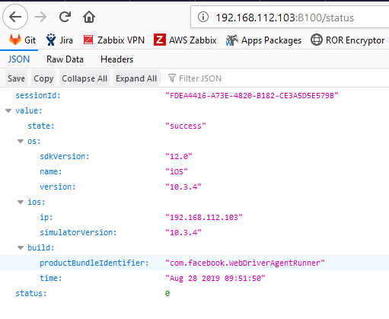Select the sdkVersion key
The height and width of the screenshot is (319, 389).
65,157
